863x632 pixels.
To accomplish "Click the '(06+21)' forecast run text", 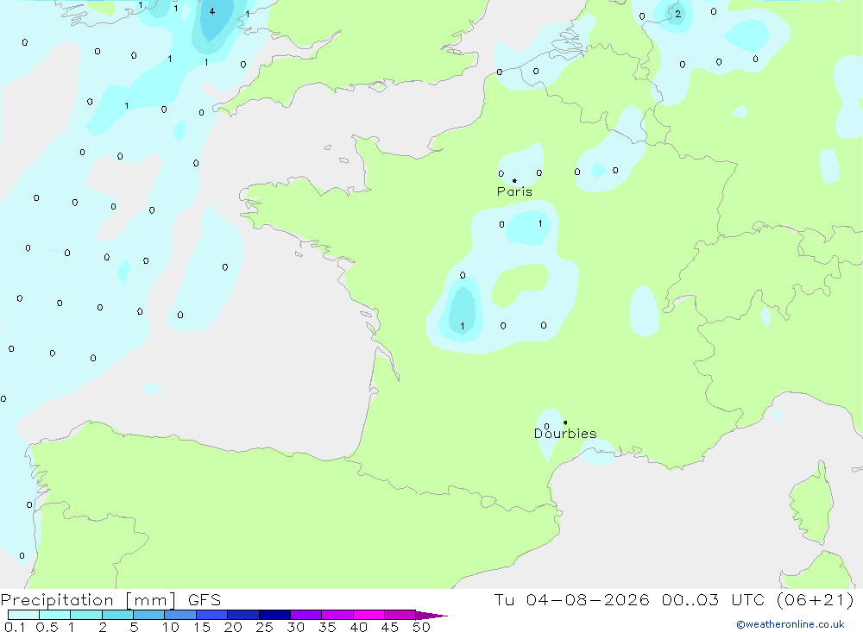I will point(815,599).
